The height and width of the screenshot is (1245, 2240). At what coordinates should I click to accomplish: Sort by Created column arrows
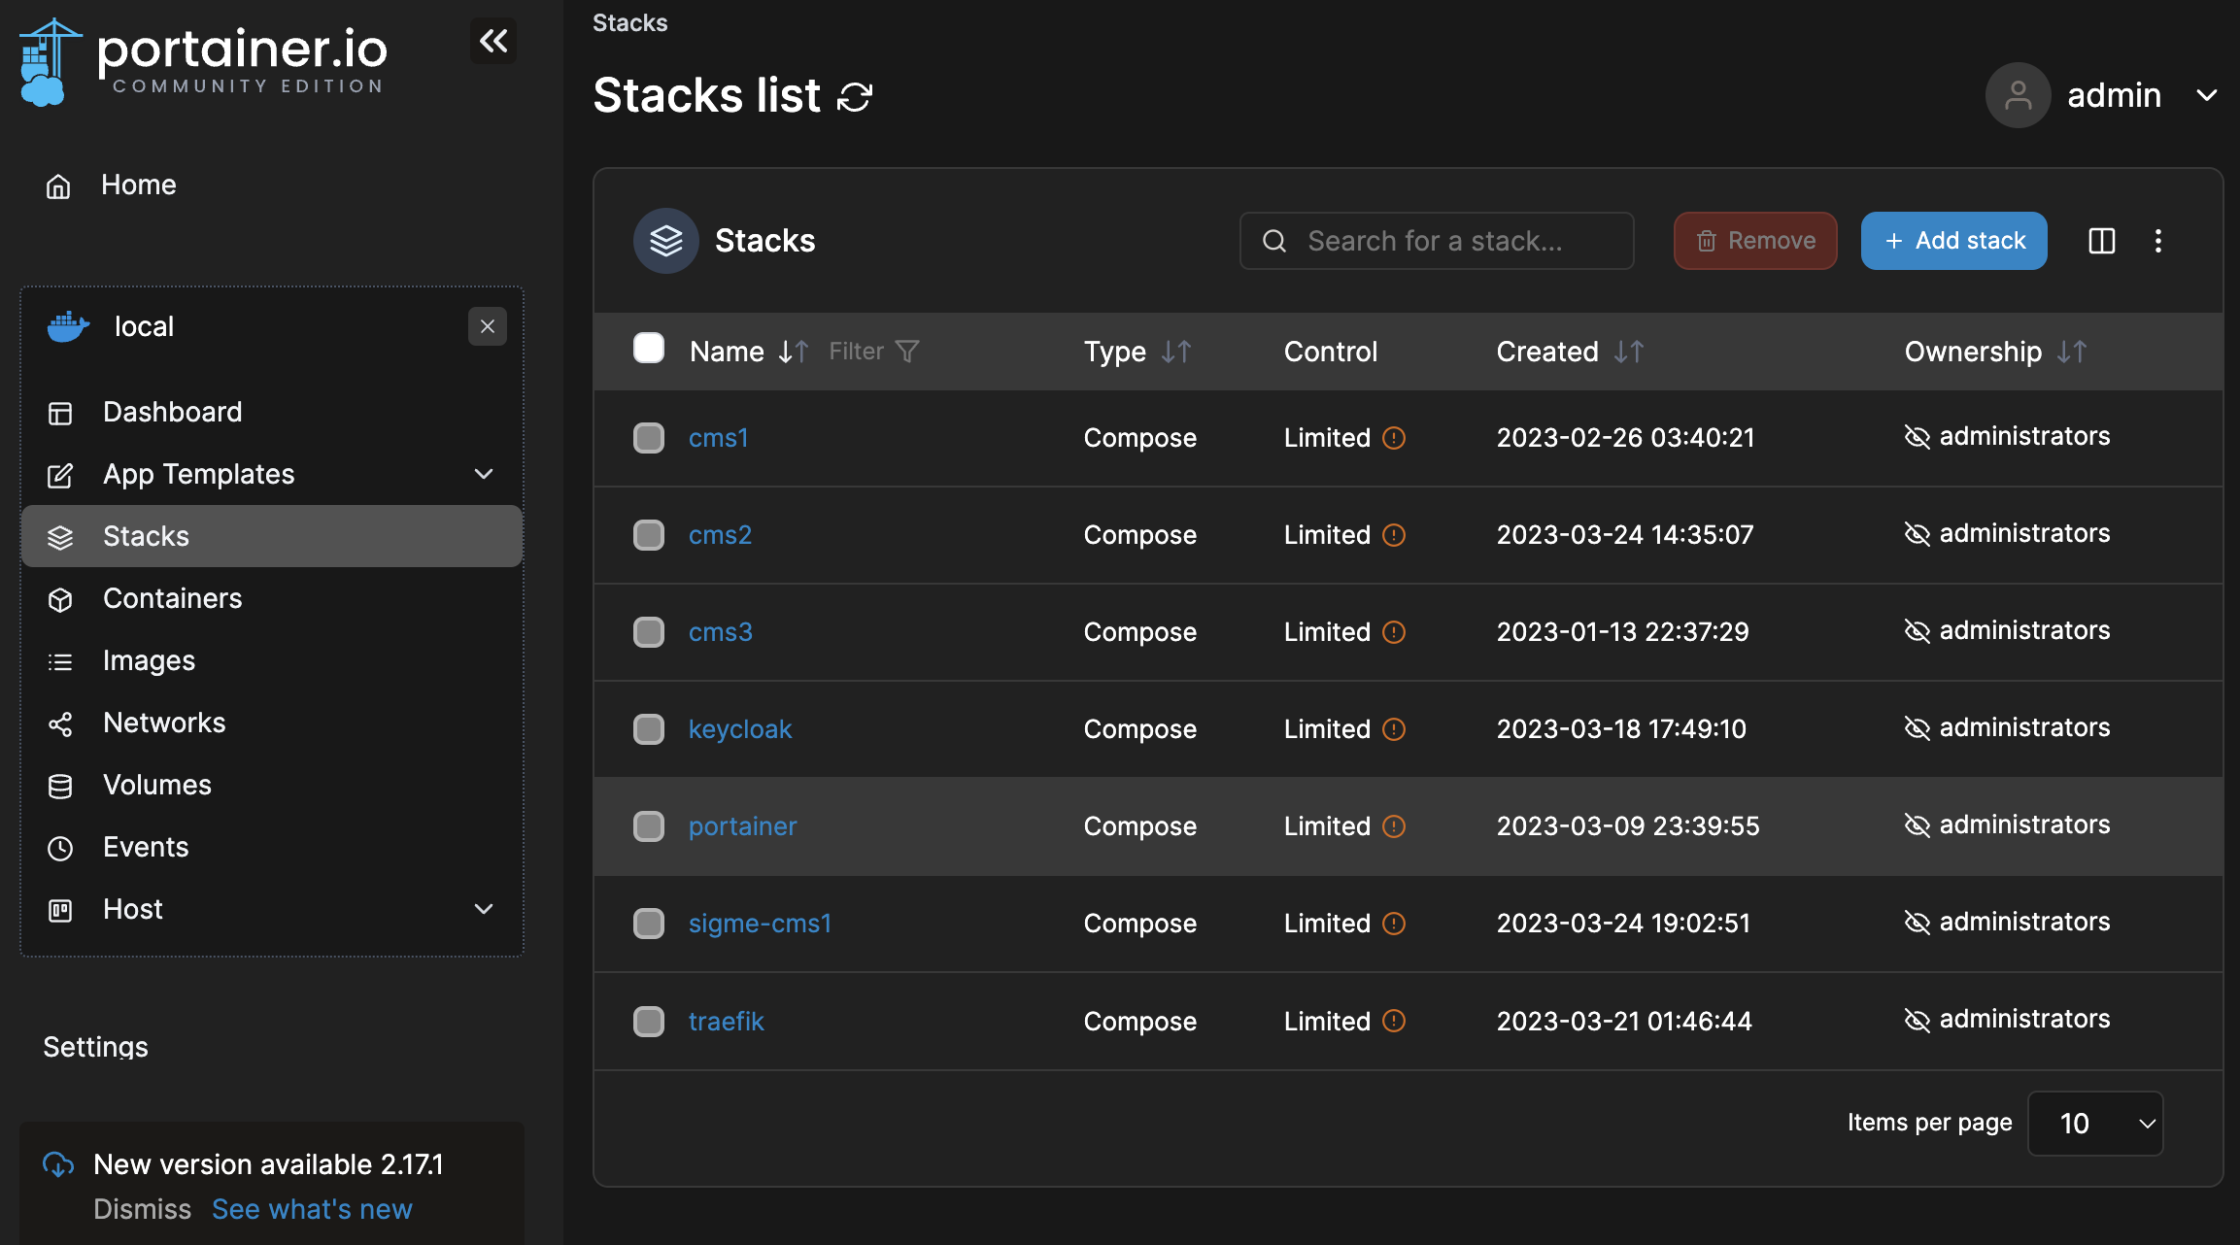pos(1629,352)
